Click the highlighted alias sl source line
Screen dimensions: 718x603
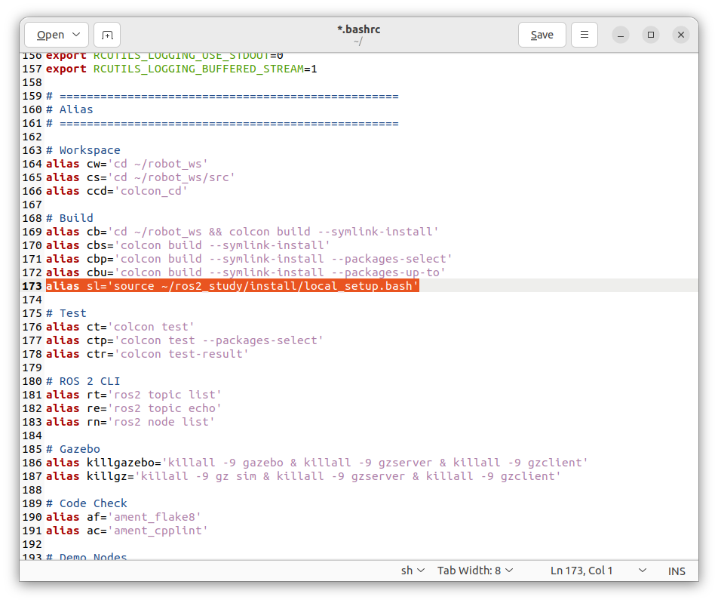232,286
